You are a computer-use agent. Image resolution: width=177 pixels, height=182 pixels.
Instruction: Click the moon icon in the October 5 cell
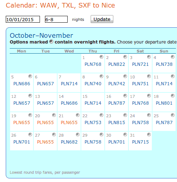(30, 76)
